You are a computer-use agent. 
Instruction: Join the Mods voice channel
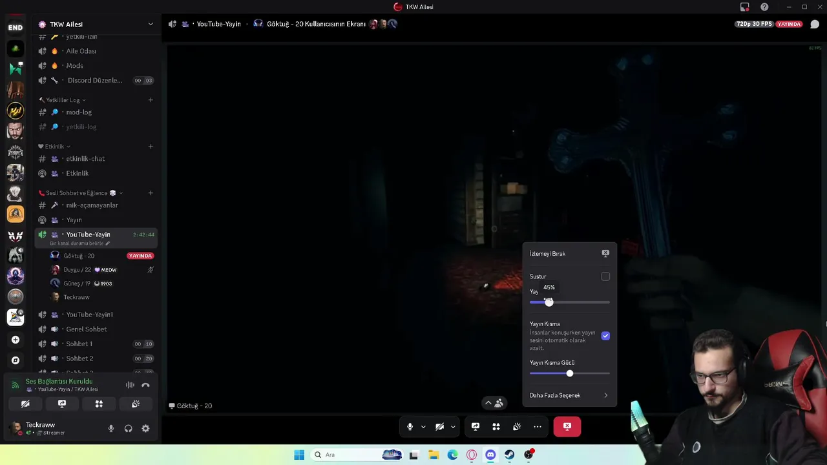click(96, 65)
